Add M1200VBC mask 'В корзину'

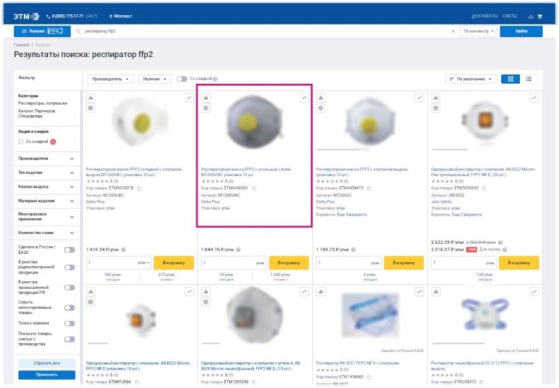click(x=174, y=263)
